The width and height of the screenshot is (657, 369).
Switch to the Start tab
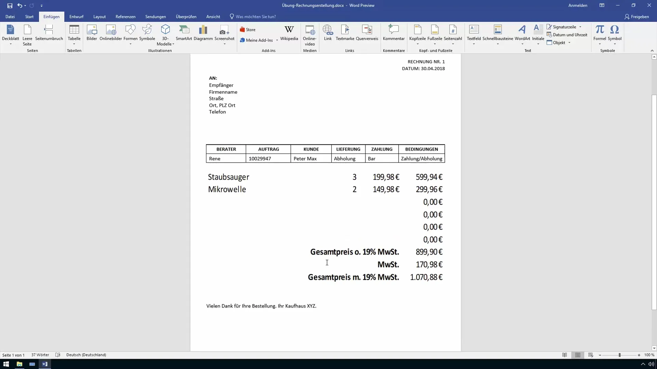point(29,17)
